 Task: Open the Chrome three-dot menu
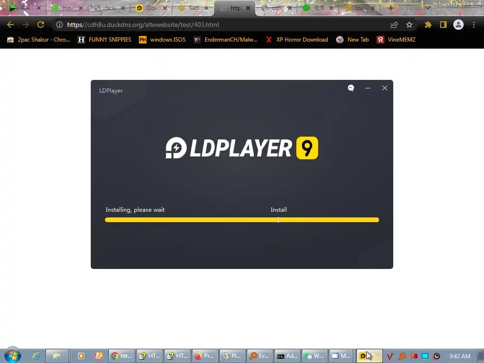coord(474,25)
